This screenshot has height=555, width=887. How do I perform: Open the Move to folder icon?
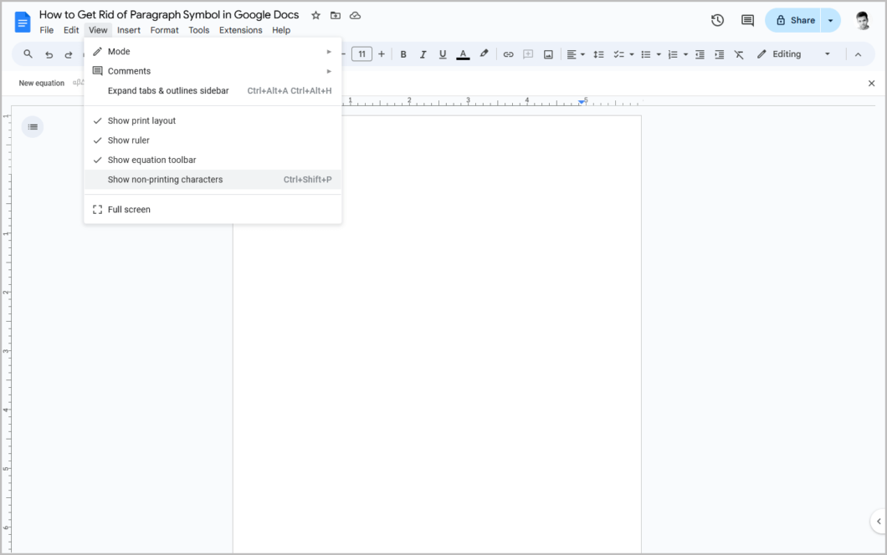pyautogui.click(x=336, y=15)
